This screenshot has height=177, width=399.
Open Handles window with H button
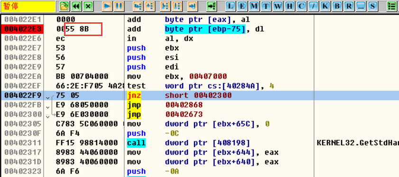[289, 6]
